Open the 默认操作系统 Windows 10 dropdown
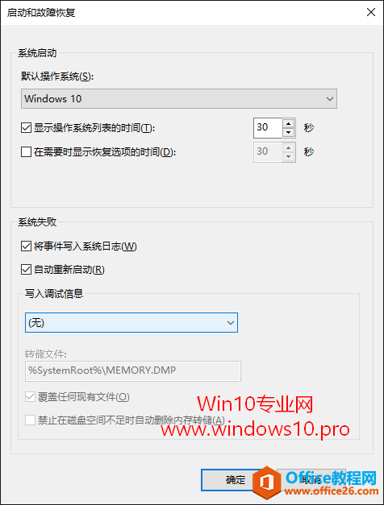 [179, 98]
